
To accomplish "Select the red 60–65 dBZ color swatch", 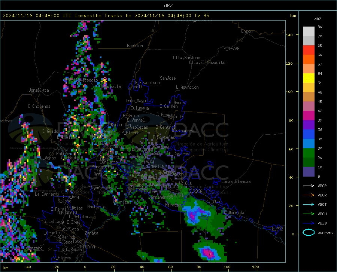I will [309, 50].
